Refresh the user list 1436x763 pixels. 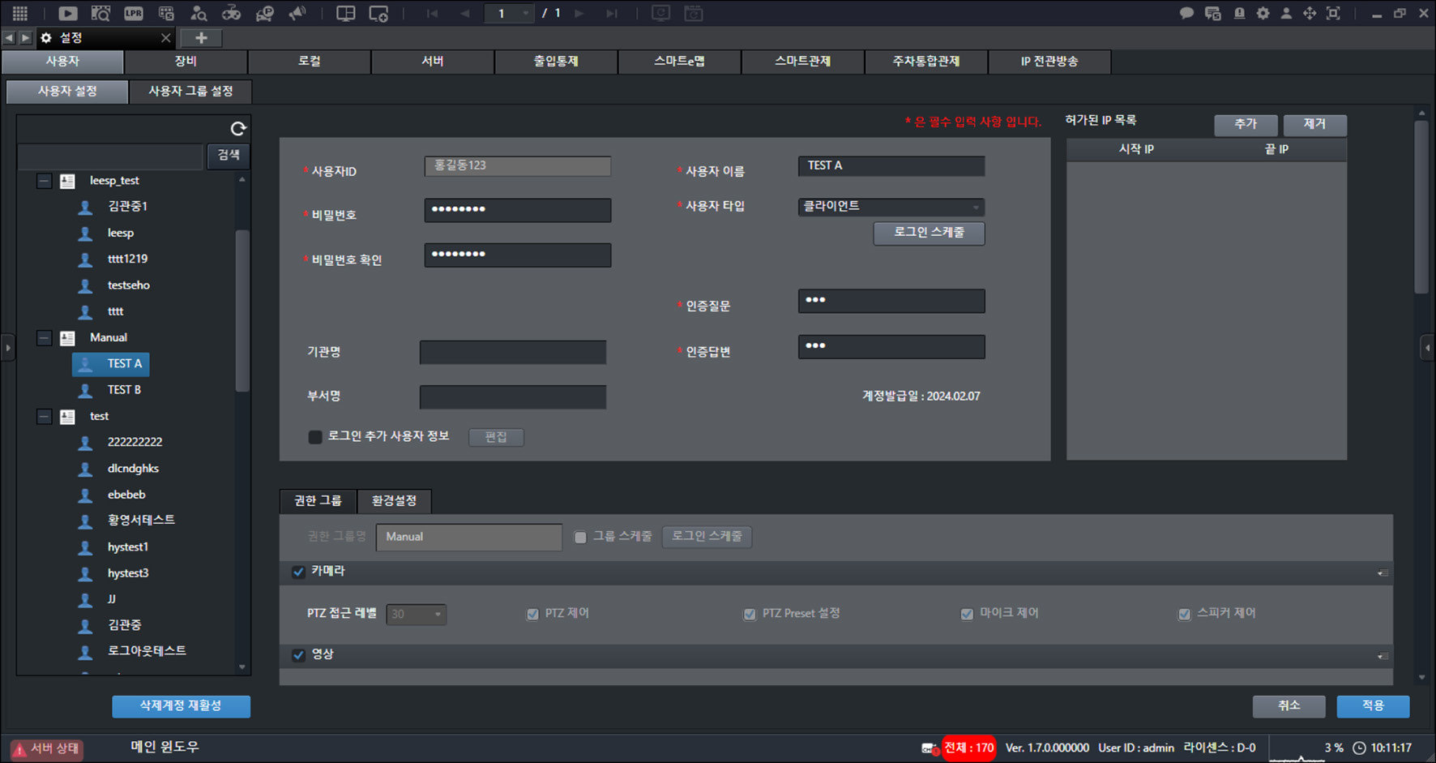[238, 128]
